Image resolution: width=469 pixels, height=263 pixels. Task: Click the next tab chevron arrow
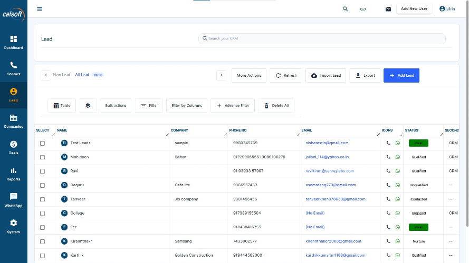coord(221,76)
